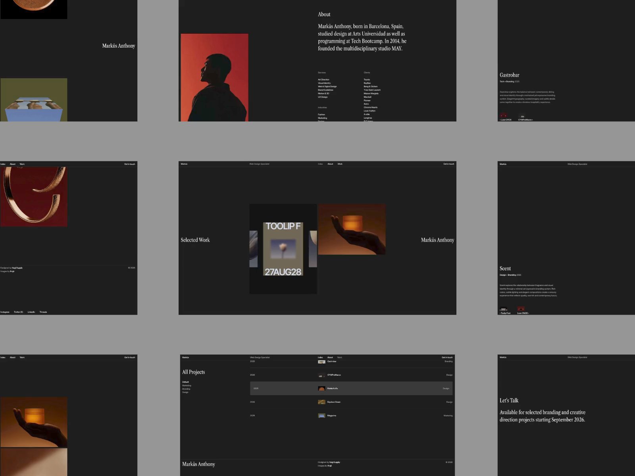635x476 pixels.
Task: Click Get in touch in gold ring panel
Action: 130,164
